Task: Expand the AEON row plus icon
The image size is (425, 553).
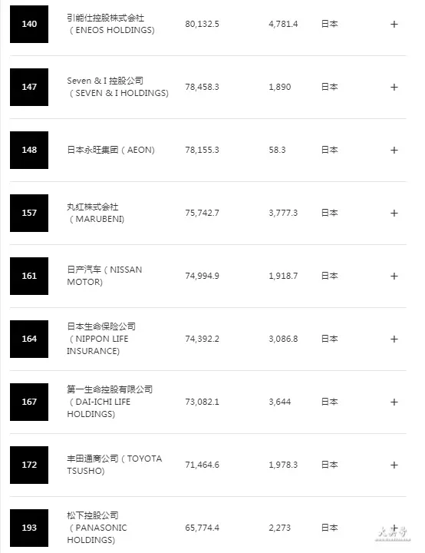Action: pyautogui.click(x=394, y=151)
